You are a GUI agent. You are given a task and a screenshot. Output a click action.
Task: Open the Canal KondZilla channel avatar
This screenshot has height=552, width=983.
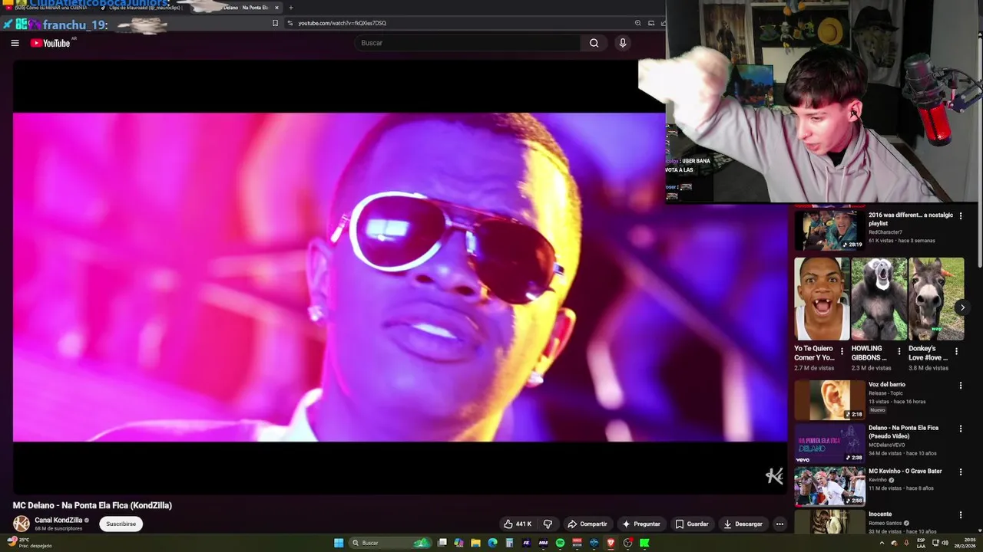tap(22, 524)
